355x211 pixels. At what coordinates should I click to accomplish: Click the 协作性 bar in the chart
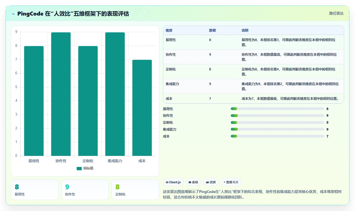coord(61,94)
